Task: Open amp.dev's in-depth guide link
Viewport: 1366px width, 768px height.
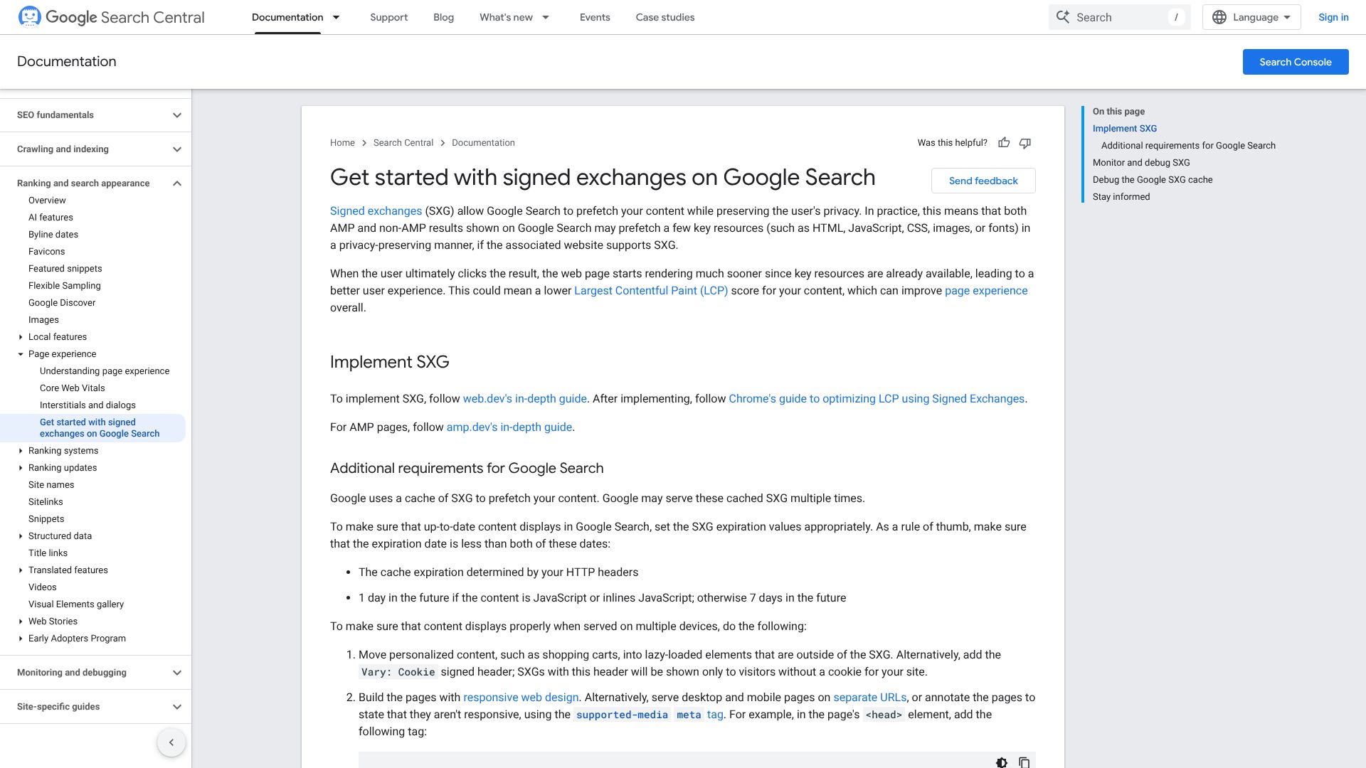Action: point(509,427)
